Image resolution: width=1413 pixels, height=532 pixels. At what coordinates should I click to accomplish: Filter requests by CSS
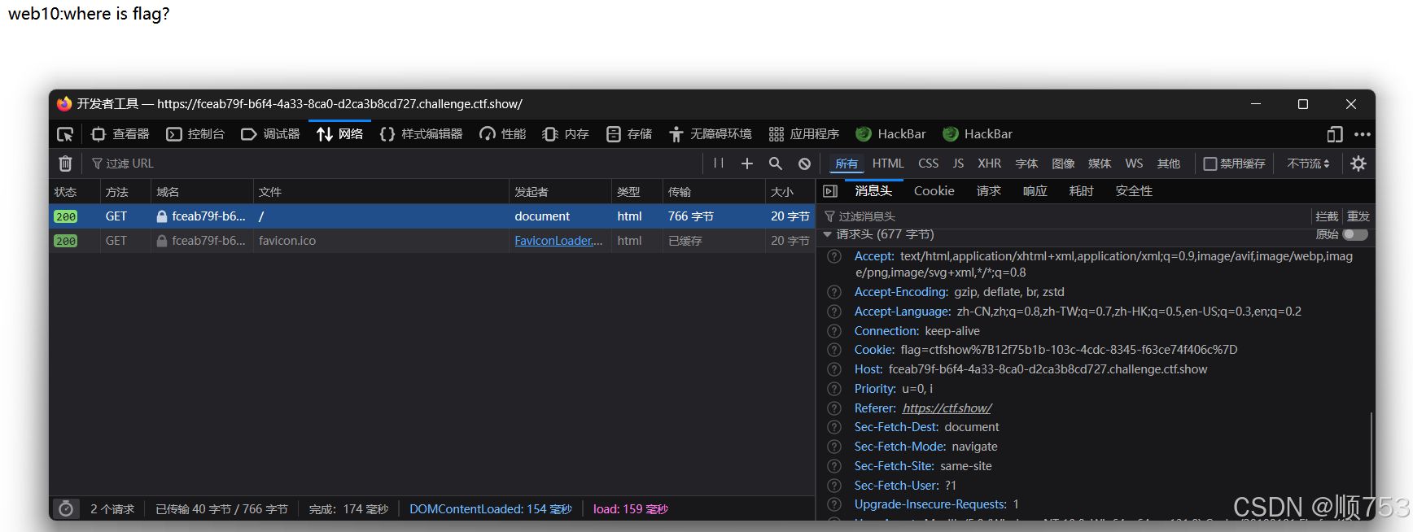(x=929, y=164)
